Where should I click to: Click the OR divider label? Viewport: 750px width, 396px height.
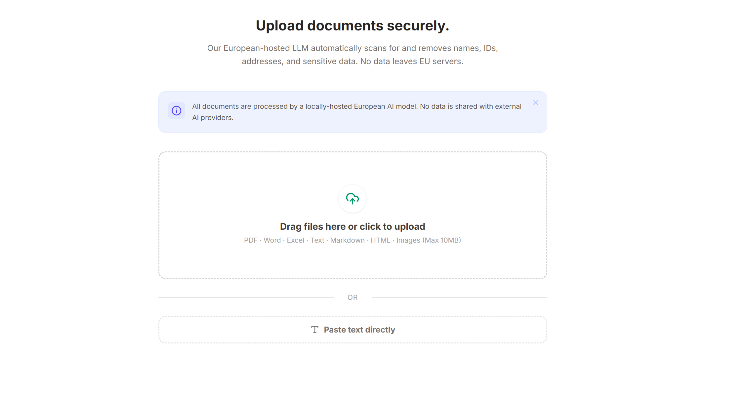353,297
